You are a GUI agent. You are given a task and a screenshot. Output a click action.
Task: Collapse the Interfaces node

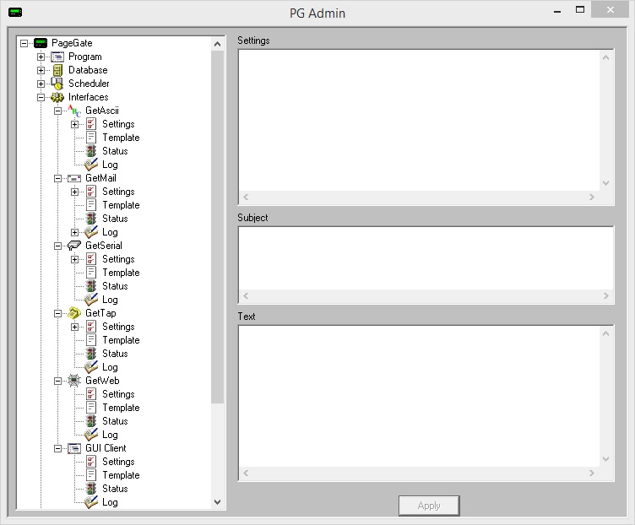point(41,97)
